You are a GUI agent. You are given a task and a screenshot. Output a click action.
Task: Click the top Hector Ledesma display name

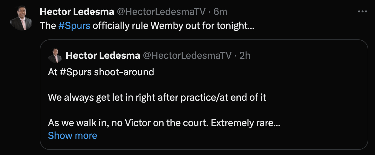point(77,12)
